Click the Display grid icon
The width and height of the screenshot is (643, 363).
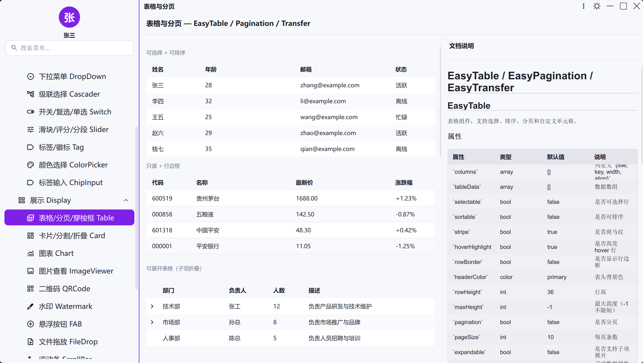click(22, 200)
